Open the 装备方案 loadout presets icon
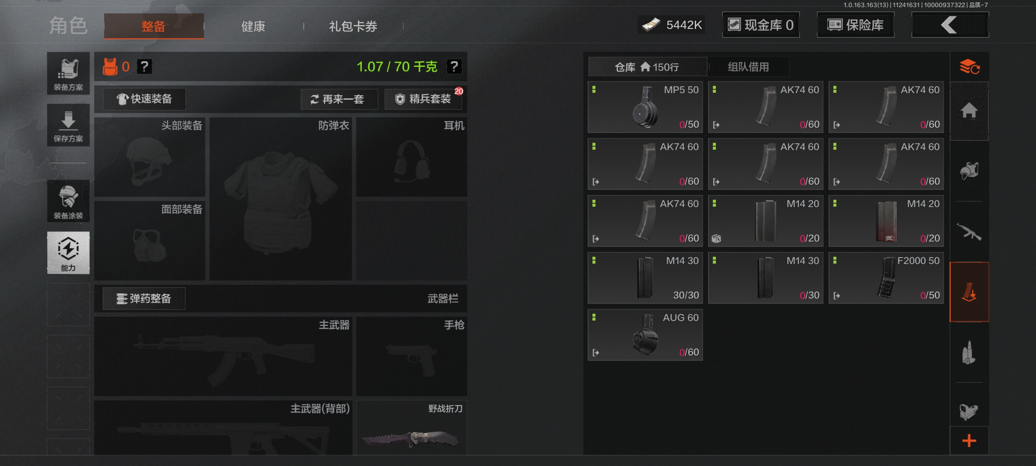The image size is (1036, 466). click(68, 74)
